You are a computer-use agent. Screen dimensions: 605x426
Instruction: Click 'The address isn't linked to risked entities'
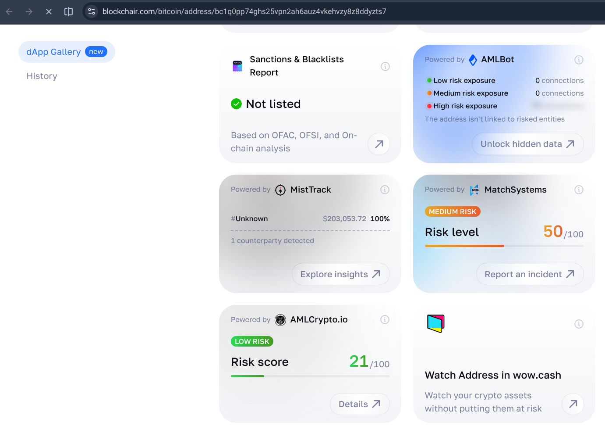click(495, 119)
